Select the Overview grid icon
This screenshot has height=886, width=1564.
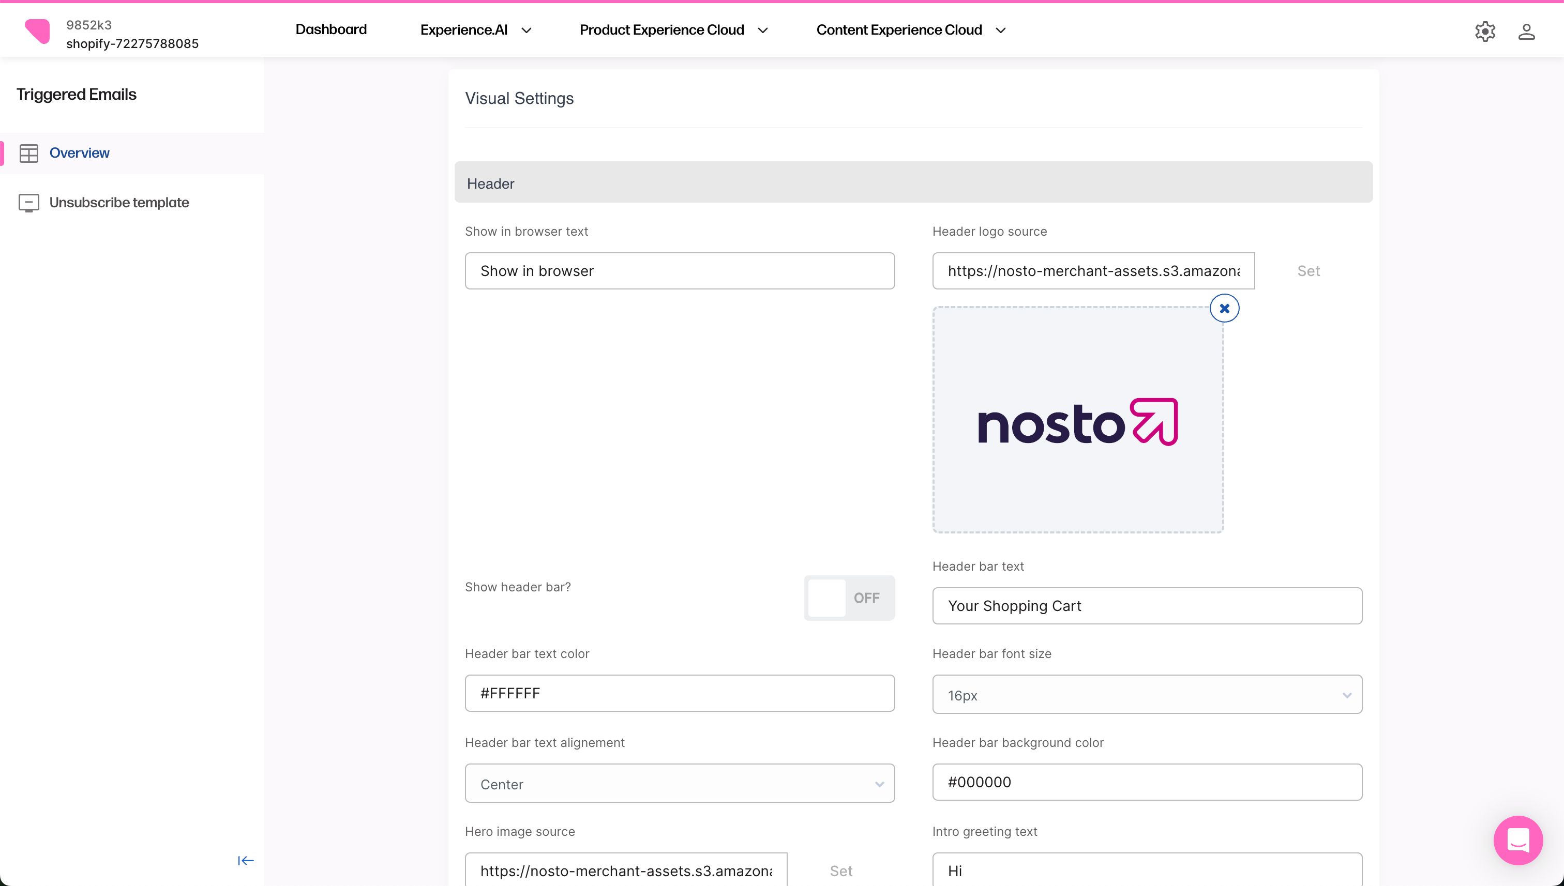29,152
